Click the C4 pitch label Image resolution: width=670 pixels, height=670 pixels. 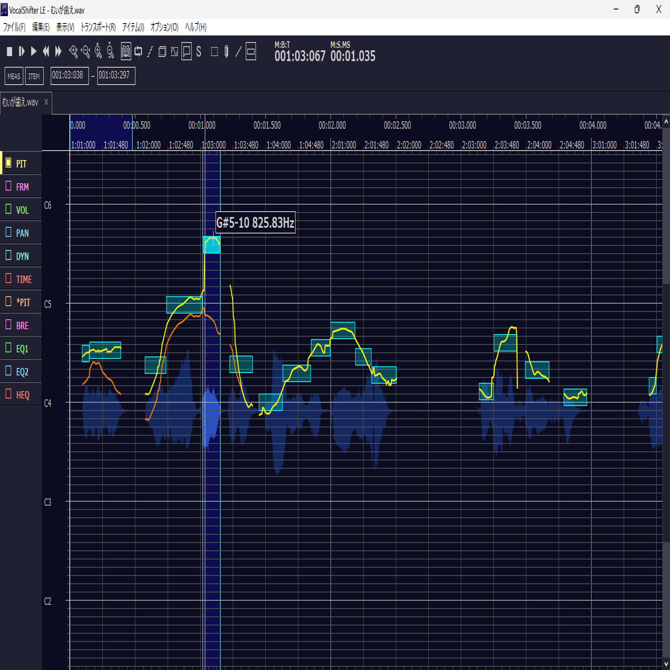[x=48, y=403]
